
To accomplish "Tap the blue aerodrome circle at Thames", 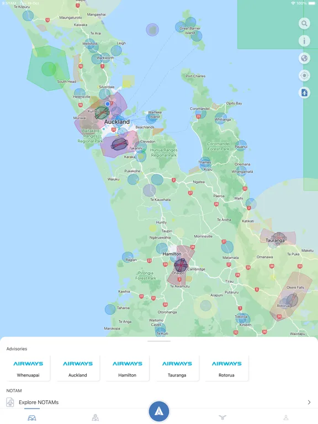I will tap(205, 162).
